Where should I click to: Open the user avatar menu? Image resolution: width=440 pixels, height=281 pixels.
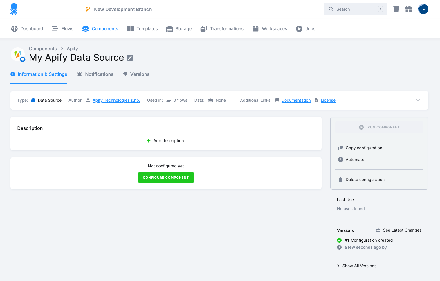[x=423, y=9]
